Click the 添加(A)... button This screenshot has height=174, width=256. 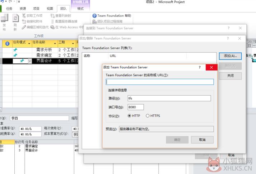tap(230, 56)
